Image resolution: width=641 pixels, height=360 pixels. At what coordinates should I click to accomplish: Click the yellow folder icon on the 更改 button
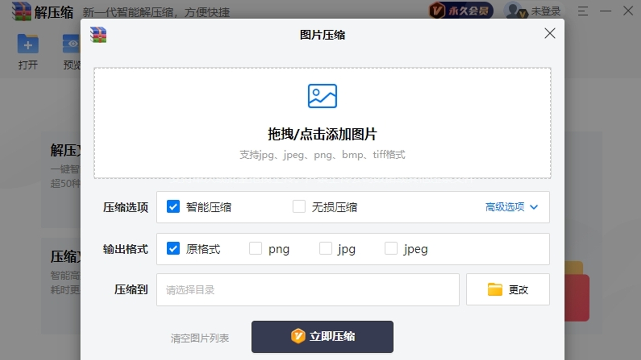[494, 289]
